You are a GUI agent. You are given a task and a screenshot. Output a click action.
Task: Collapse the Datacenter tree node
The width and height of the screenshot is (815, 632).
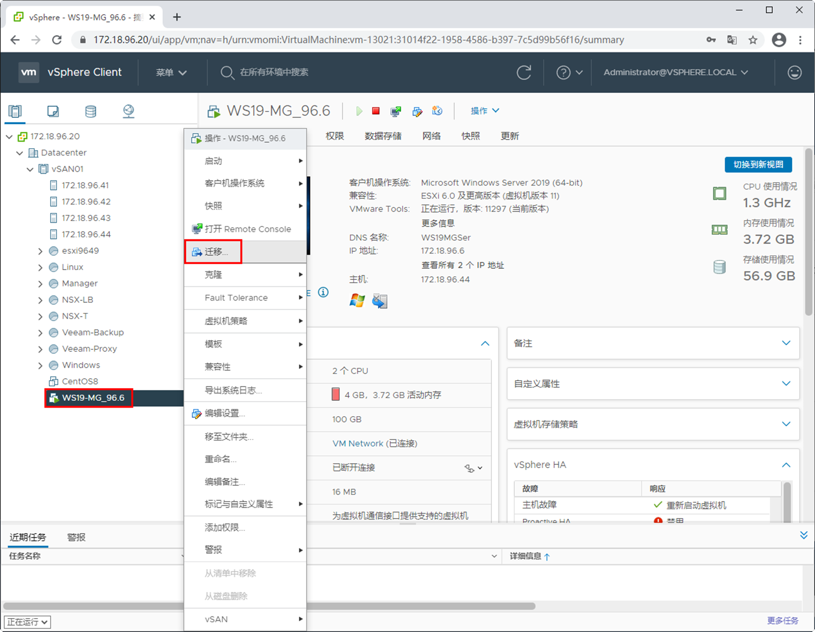20,153
